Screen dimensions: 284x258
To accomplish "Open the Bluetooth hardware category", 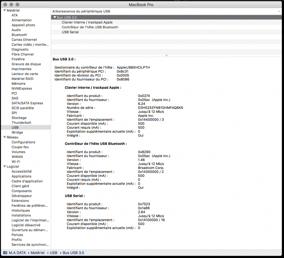I will pyautogui.click(x=19, y=35).
